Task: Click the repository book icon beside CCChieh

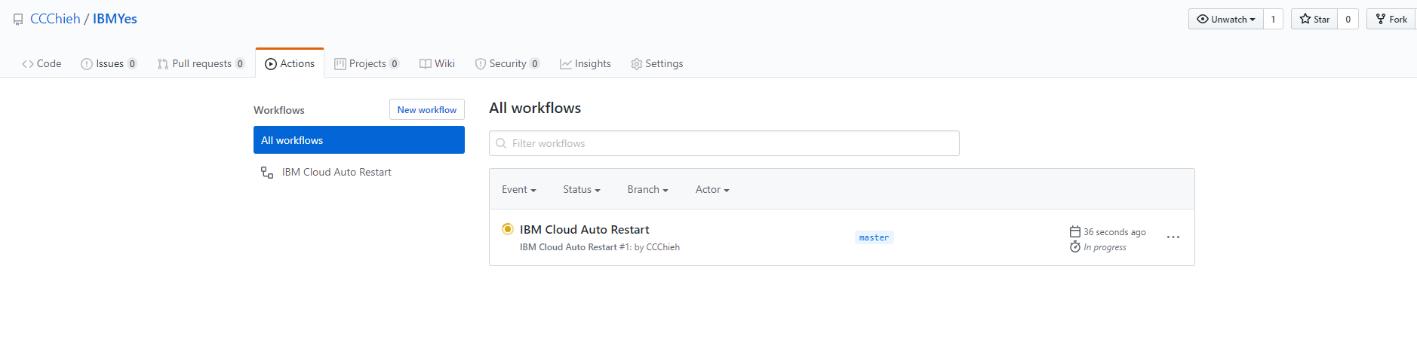Action: click(x=18, y=20)
